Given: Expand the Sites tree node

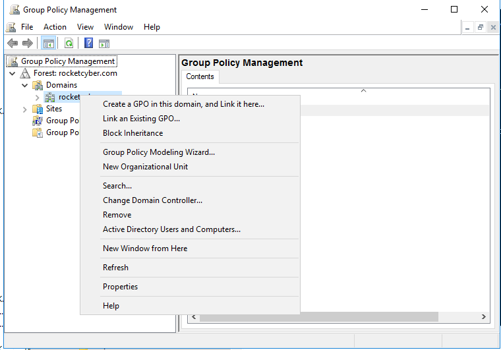Looking at the screenshot, I should tap(25, 109).
